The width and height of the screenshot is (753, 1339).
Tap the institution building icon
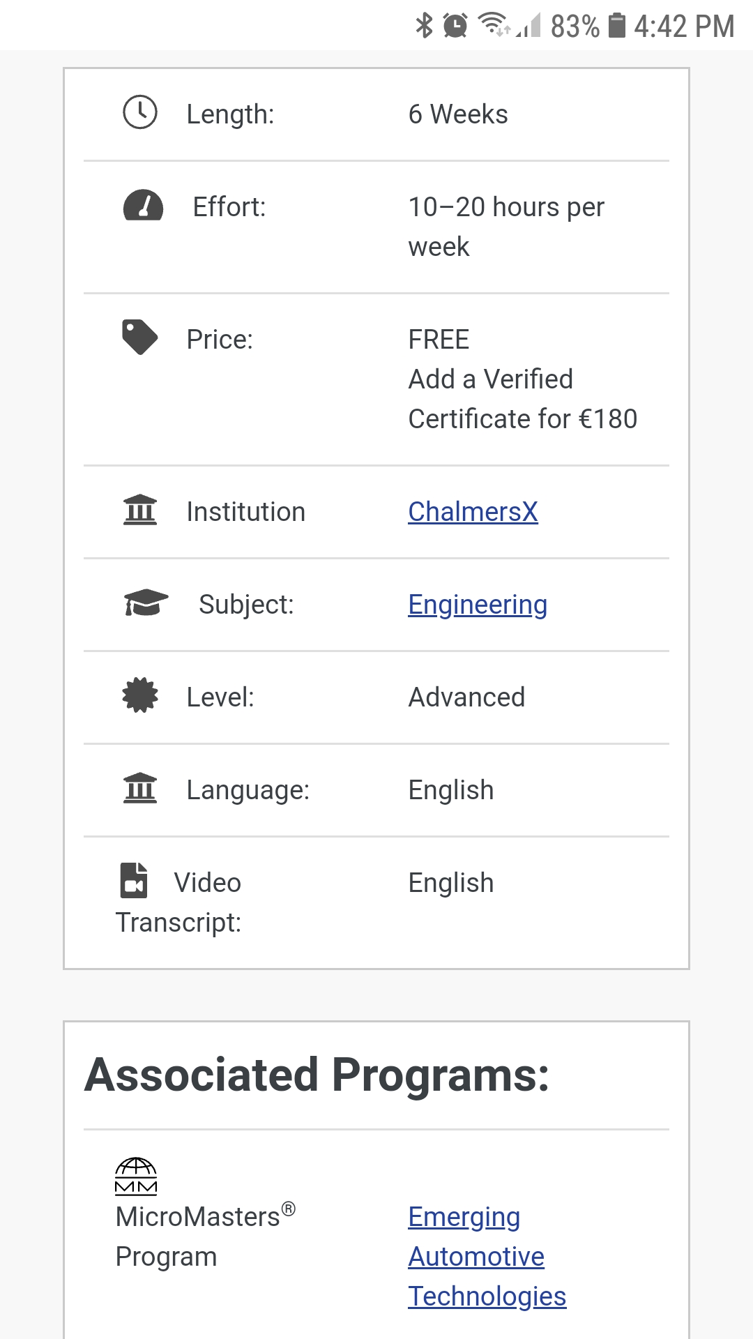(140, 510)
